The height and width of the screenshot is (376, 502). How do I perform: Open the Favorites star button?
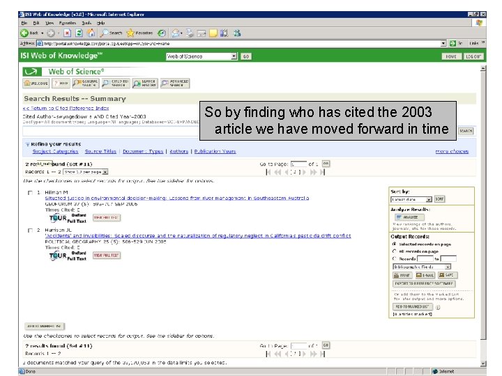click(139, 33)
